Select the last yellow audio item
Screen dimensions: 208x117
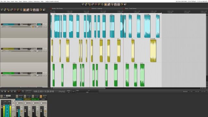153,51
